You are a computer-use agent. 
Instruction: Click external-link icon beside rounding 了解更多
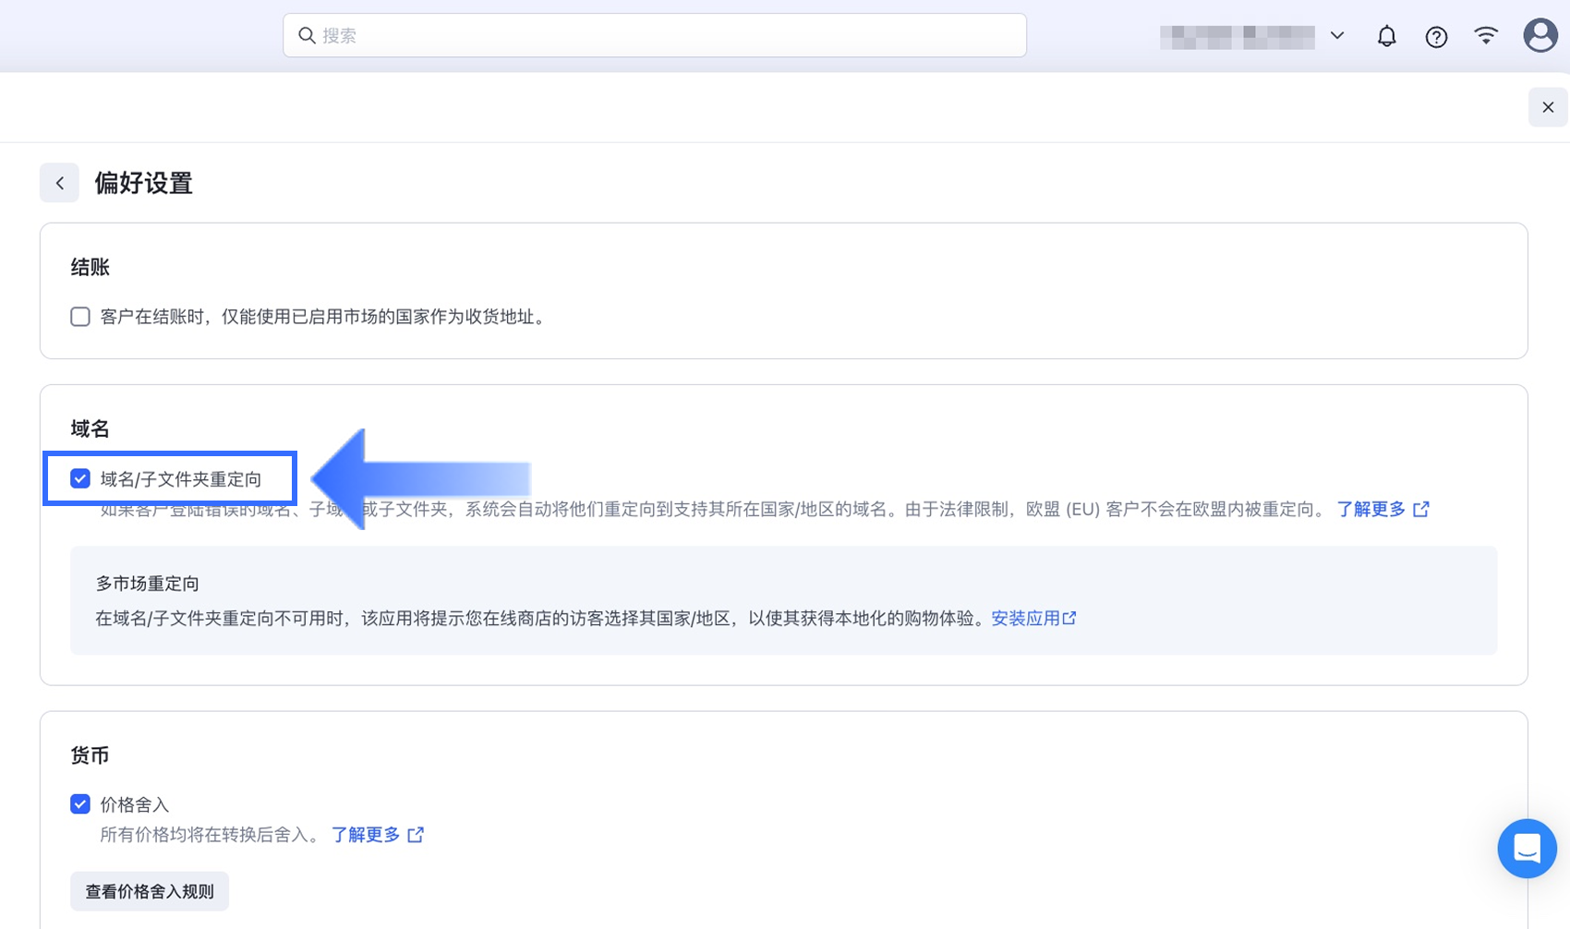click(417, 834)
